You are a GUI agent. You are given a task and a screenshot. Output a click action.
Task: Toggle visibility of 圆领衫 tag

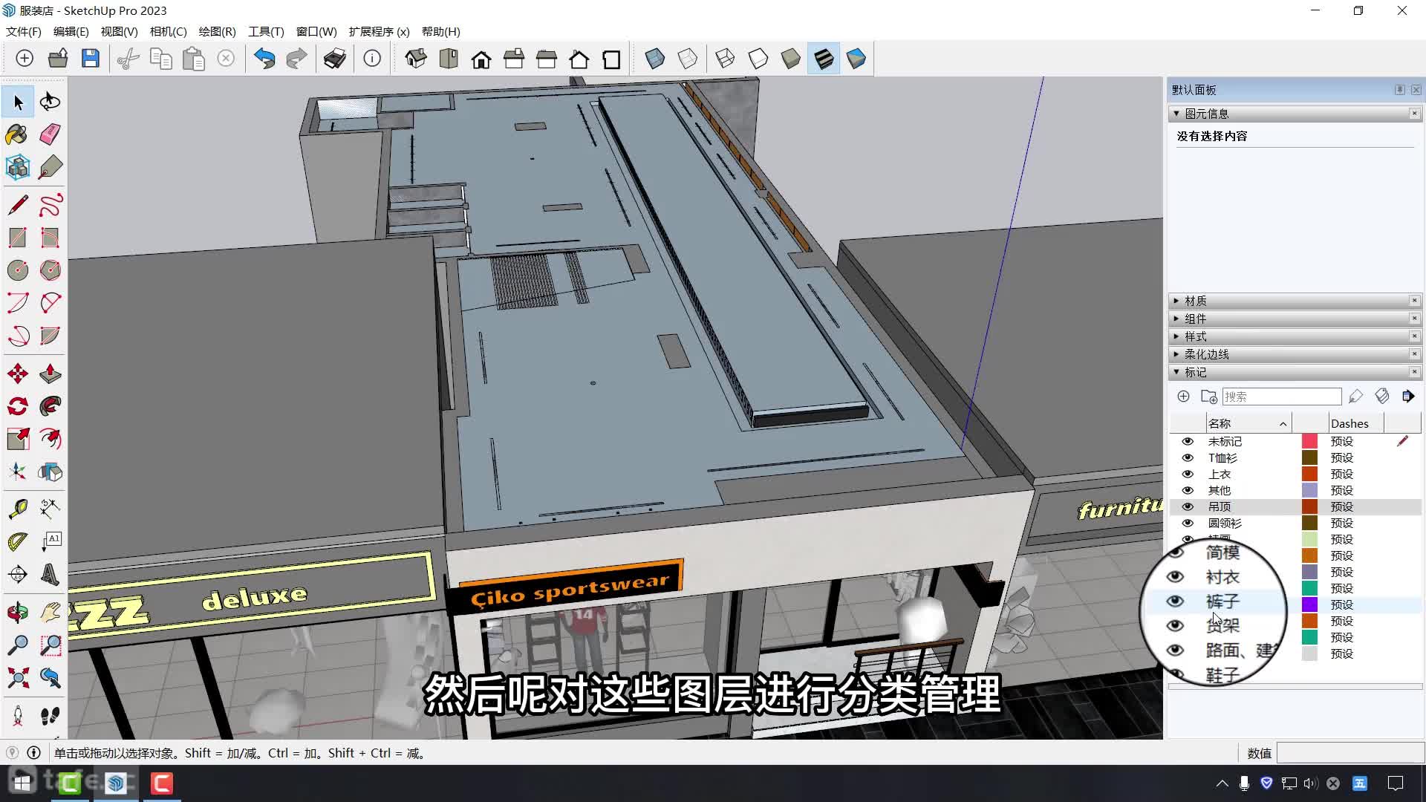(x=1188, y=523)
